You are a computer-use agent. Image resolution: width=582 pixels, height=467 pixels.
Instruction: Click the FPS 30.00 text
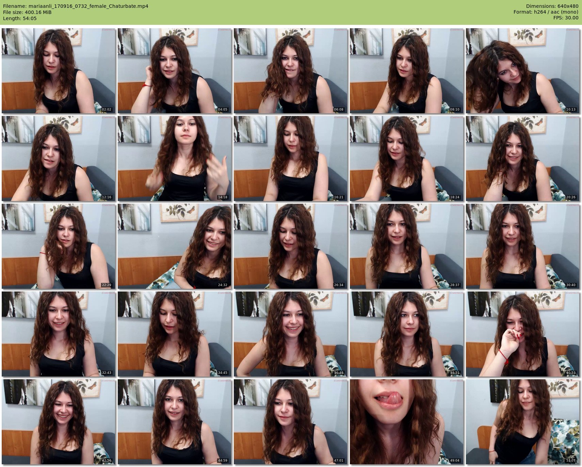566,18
